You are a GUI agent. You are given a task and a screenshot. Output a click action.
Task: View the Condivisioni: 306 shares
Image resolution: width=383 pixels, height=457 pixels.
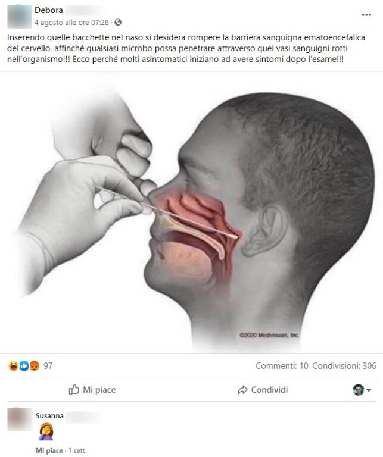(x=344, y=366)
